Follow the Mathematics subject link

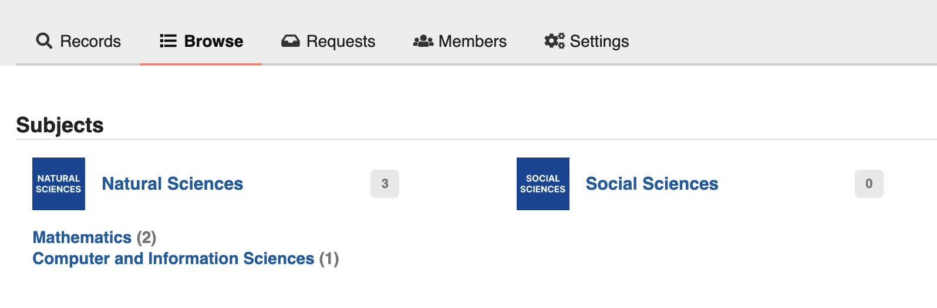(82, 237)
